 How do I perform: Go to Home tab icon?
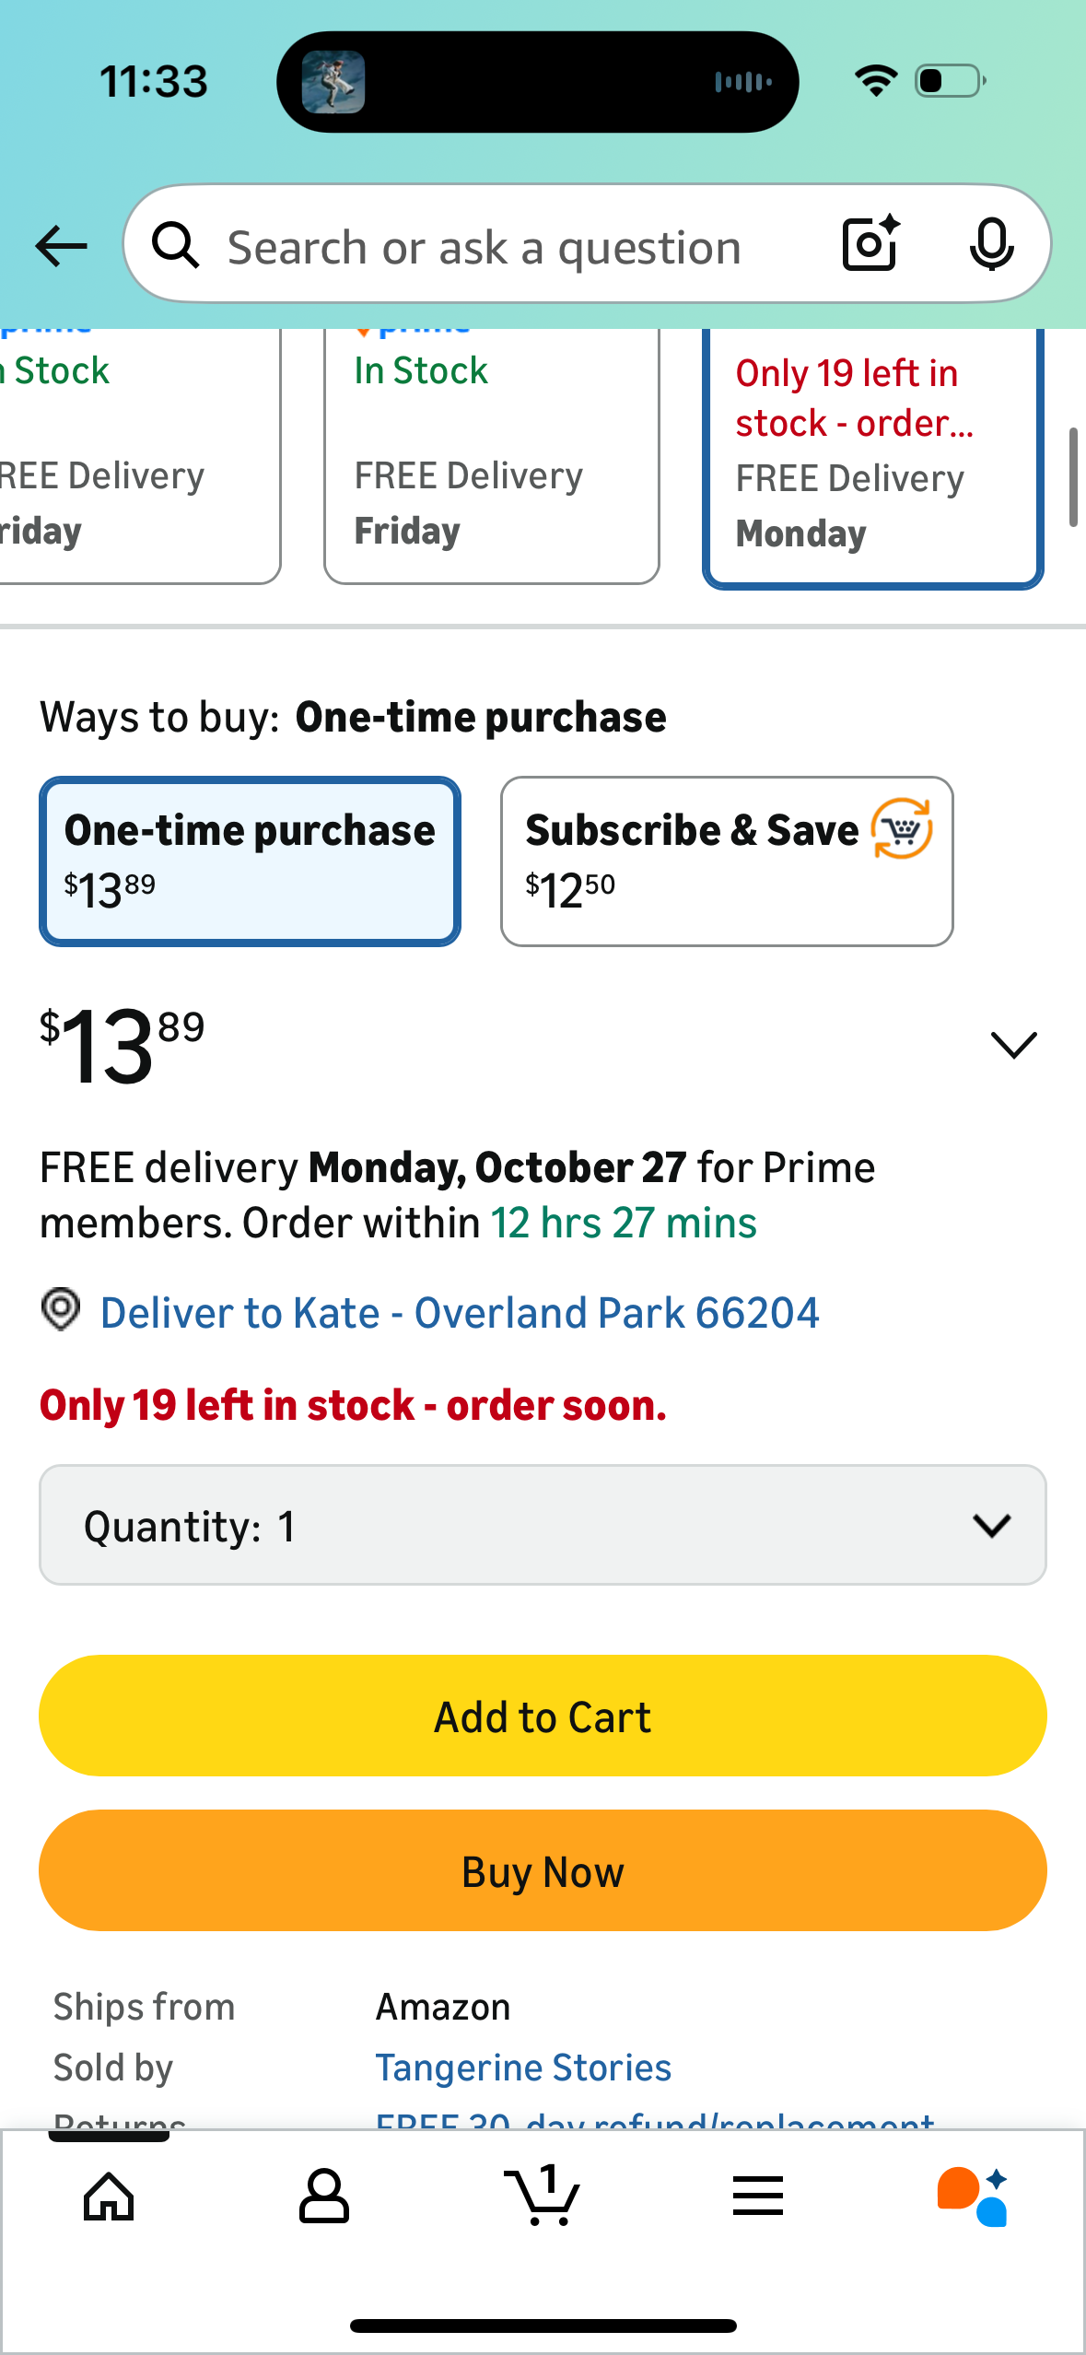pyautogui.click(x=109, y=2197)
